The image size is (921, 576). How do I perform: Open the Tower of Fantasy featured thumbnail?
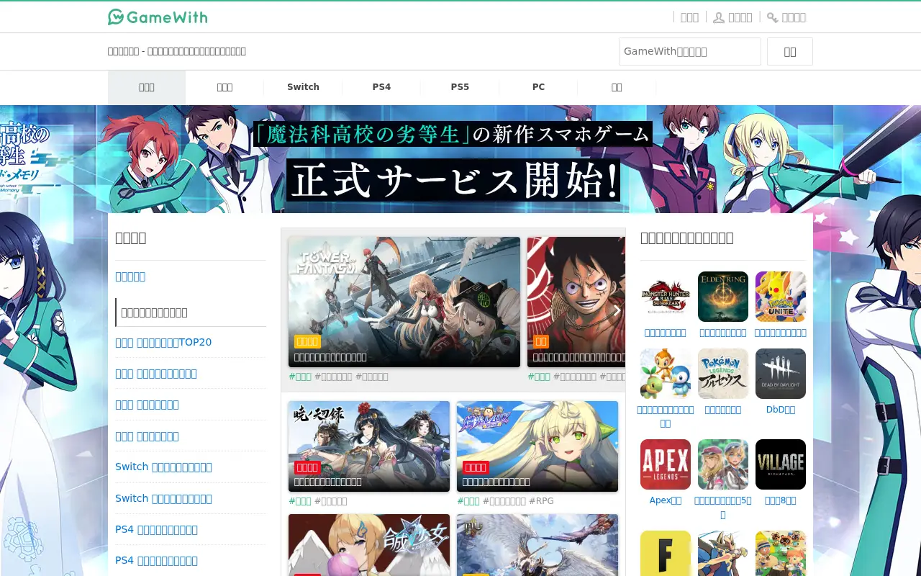pos(404,302)
